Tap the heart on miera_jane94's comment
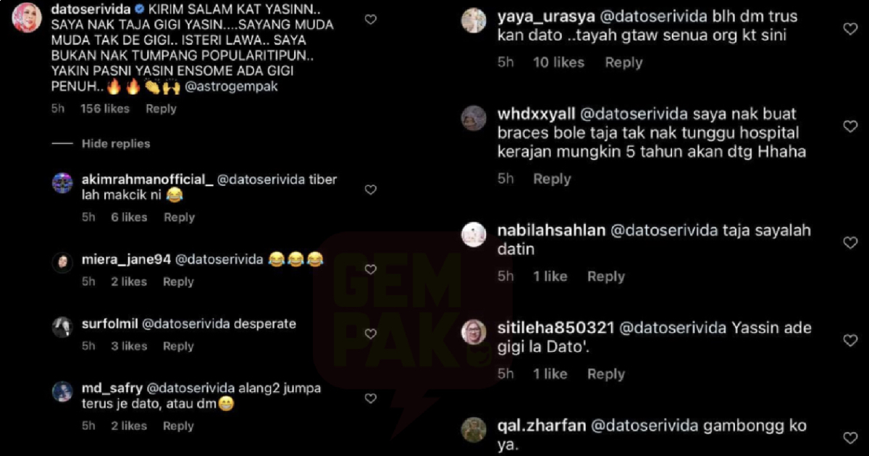 click(x=371, y=269)
